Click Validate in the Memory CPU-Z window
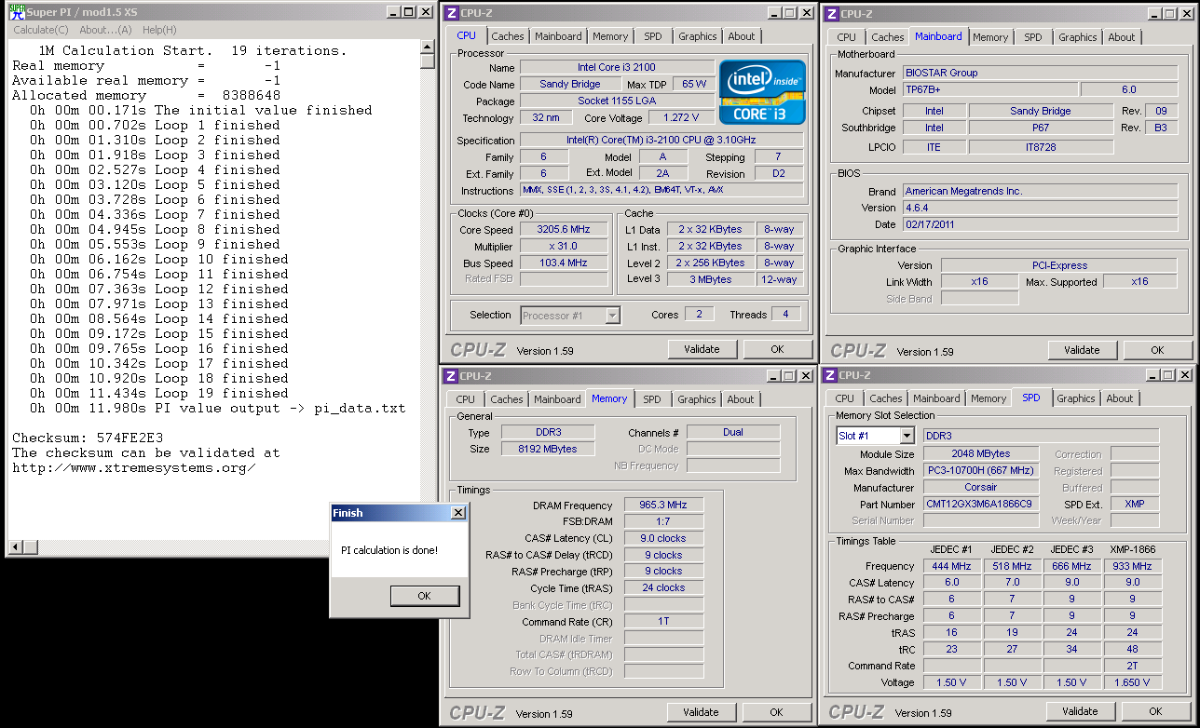Screen dimensions: 1200x728 tap(701, 712)
